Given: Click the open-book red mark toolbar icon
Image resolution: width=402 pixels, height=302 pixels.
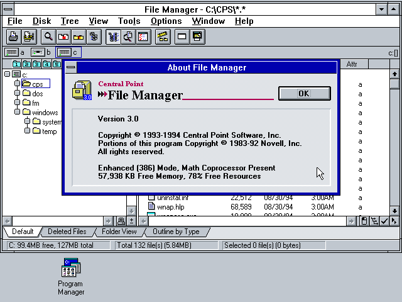Looking at the screenshot, I should (x=63, y=36).
